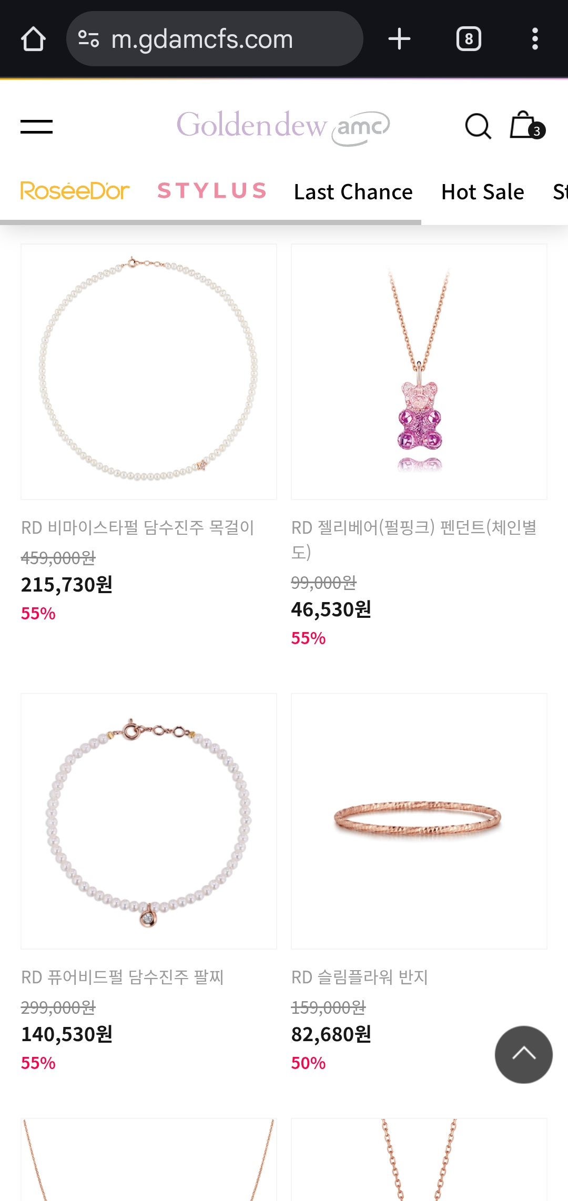The image size is (568, 1201).
Task: View site settings icon in address bar
Action: pyautogui.click(x=88, y=39)
